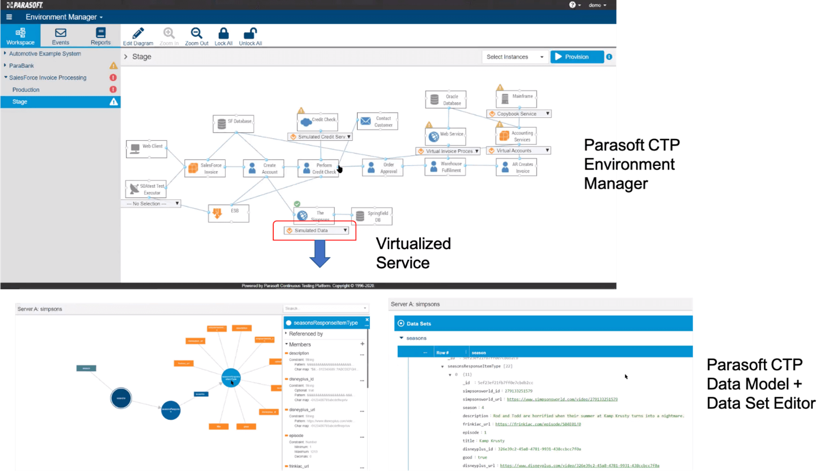Select the Mainframe node
Viewport: 826px width, 471px height.
click(x=516, y=99)
